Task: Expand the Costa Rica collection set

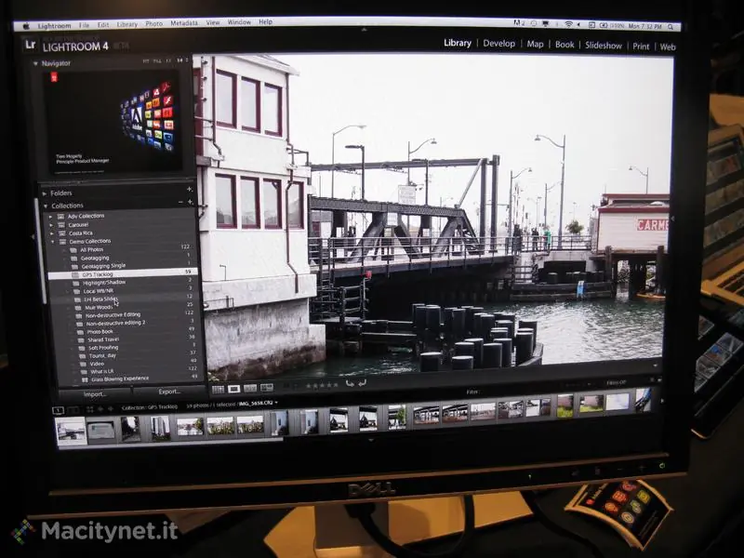Action: tap(52, 233)
